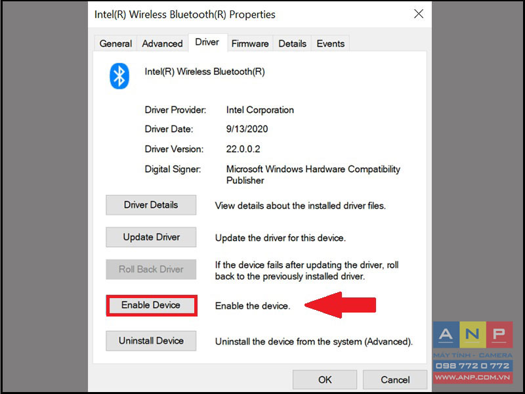Click the blue Bluetooth device icon

click(x=119, y=76)
